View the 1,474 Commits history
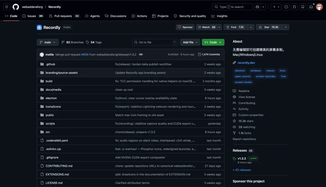Screen dimensions: 326x187 click(x=209, y=54)
